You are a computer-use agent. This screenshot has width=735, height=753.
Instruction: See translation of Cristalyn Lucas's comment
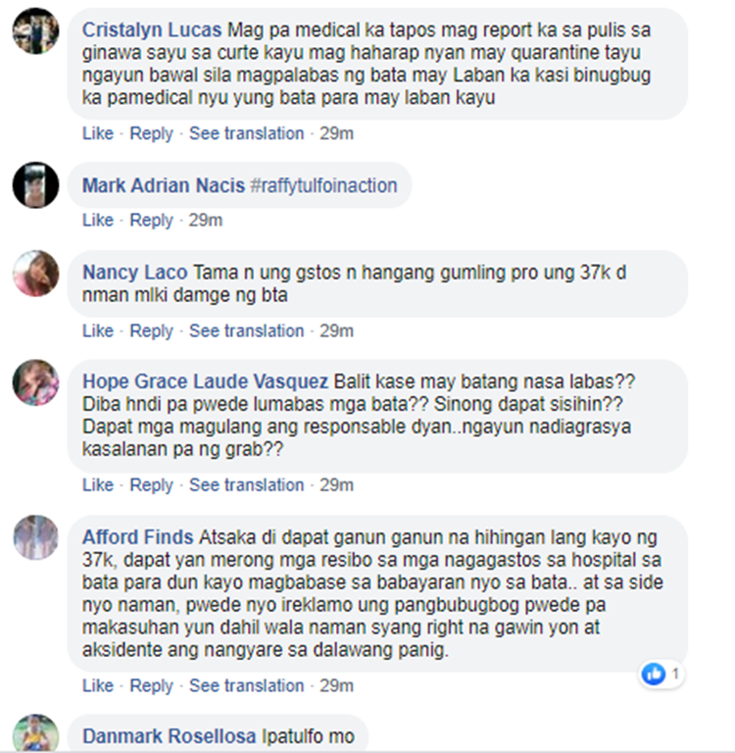[246, 133]
